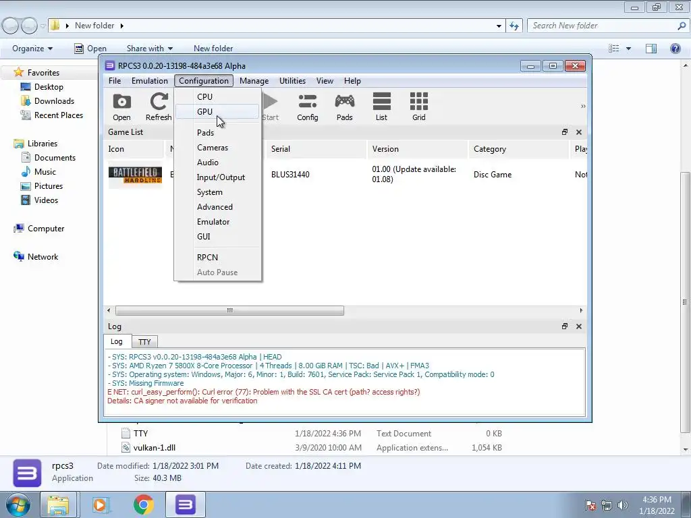Image resolution: width=691 pixels, height=518 pixels.
Task: Choose Emulator from the Configuration menu
Action: pos(218,222)
